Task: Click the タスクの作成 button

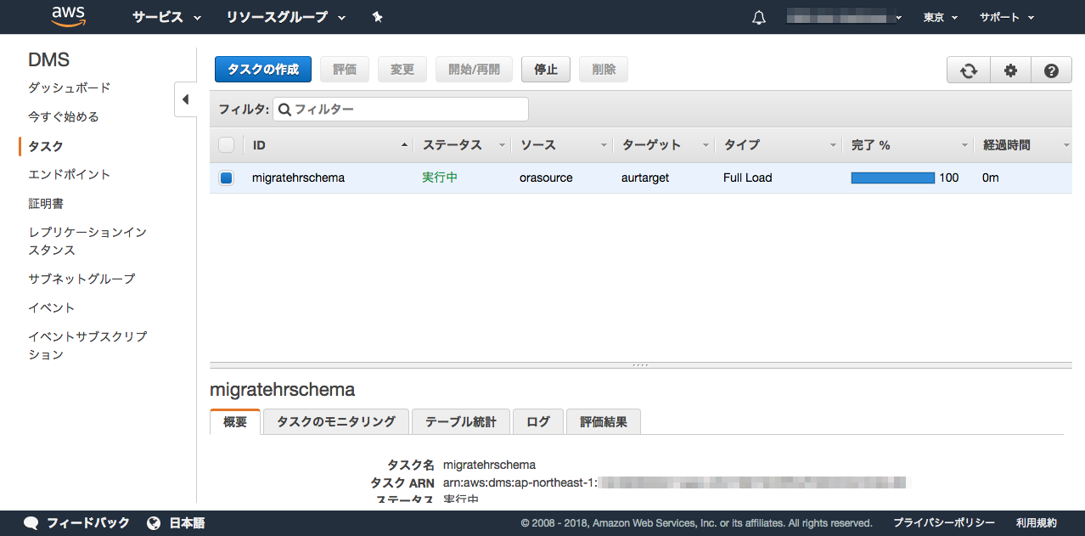Action: (x=263, y=70)
